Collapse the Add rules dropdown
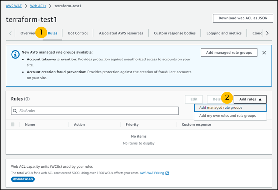This screenshot has width=278, height=190. [x=250, y=99]
